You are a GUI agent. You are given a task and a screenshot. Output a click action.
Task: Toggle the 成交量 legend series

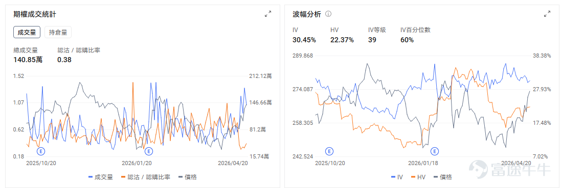point(101,177)
